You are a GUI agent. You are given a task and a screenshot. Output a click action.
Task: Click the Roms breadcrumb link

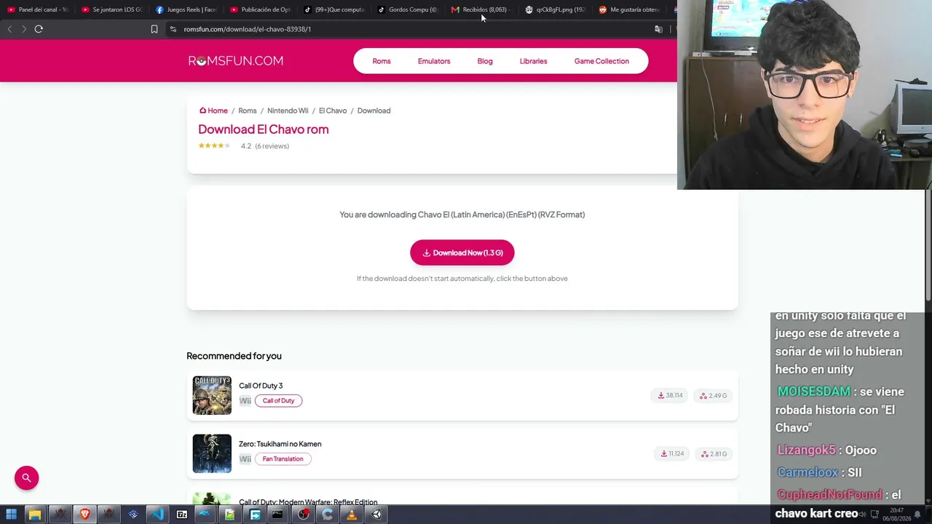(x=248, y=111)
